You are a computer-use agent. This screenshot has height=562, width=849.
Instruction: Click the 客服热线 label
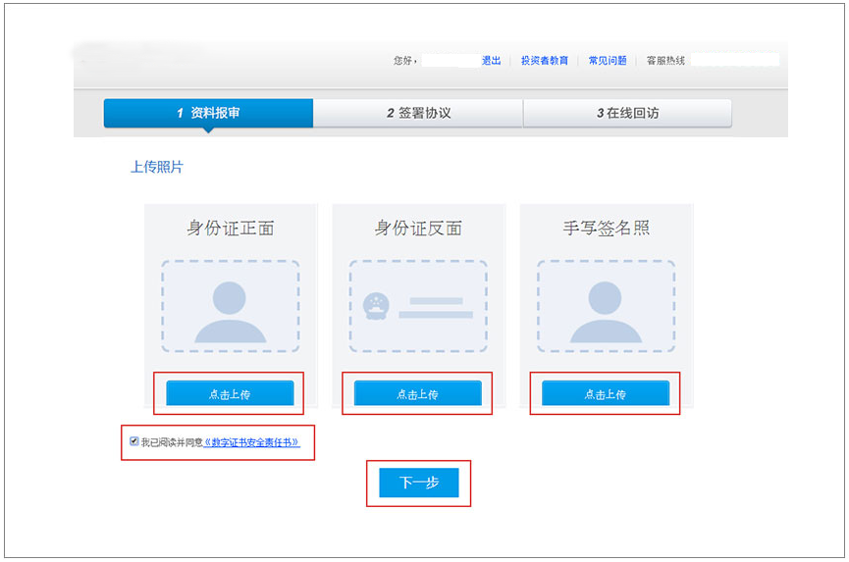click(665, 61)
